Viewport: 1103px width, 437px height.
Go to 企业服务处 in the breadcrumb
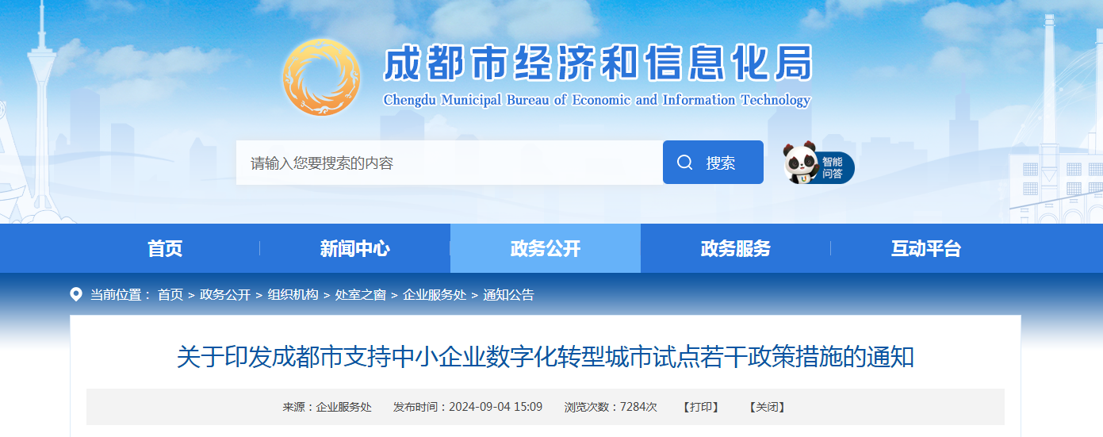pyautogui.click(x=435, y=295)
